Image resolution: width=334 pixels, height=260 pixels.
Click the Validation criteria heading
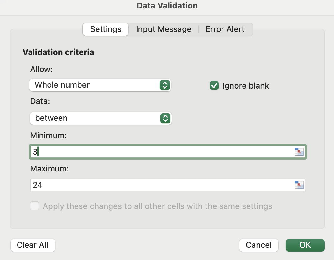point(58,52)
